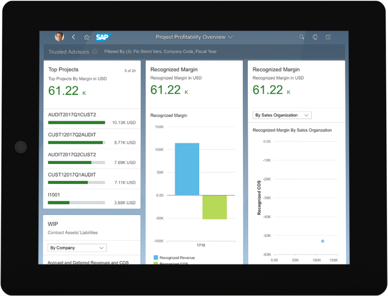Expand the Project Profitability Overview title menu
This screenshot has height=296, width=388.
pyautogui.click(x=194, y=37)
